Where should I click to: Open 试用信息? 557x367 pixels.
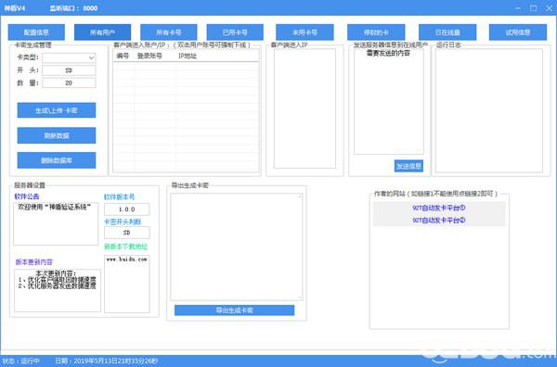[x=518, y=32]
